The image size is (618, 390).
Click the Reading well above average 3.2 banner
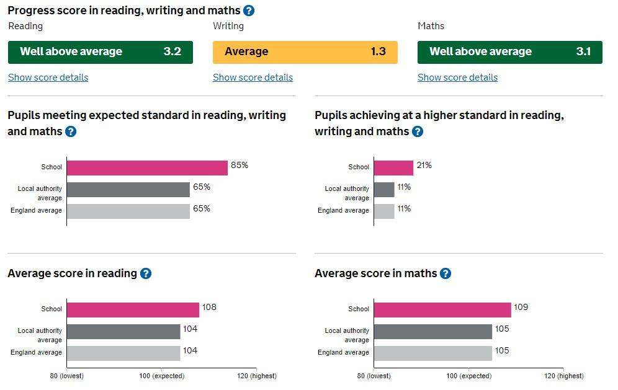pyautogui.click(x=100, y=52)
